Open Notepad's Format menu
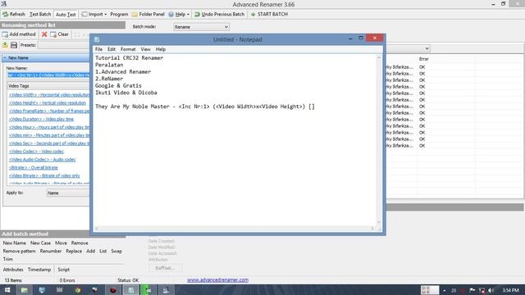Viewport: 525px width, 295px height. point(128,49)
